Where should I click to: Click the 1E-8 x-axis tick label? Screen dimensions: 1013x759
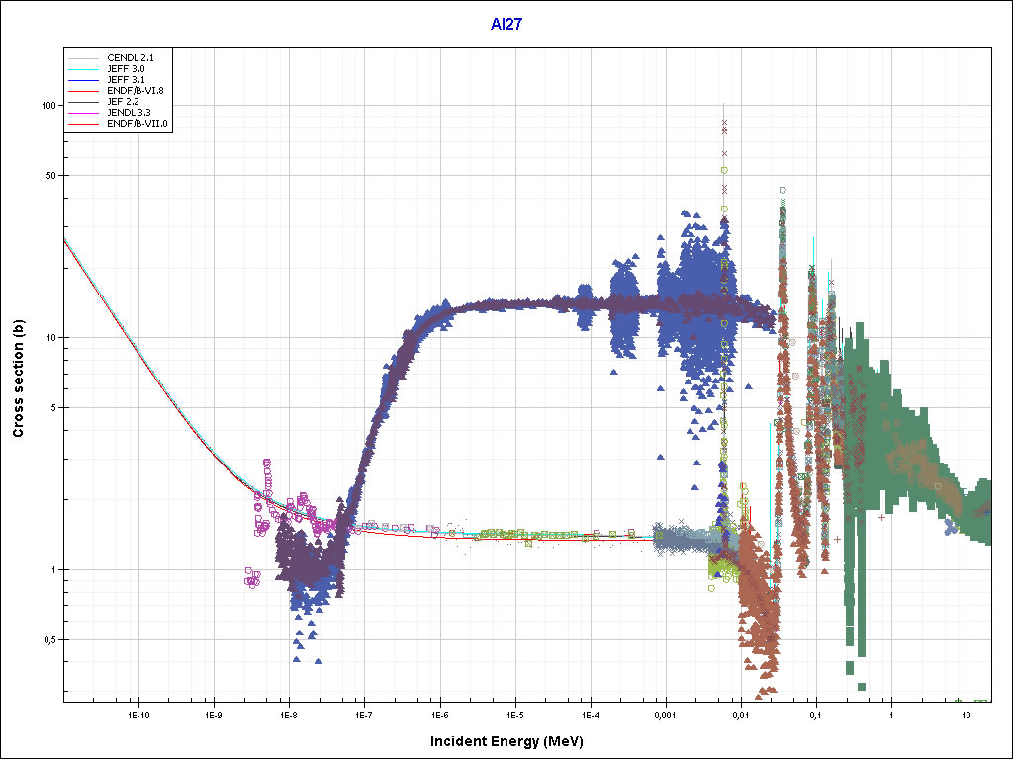pos(289,714)
